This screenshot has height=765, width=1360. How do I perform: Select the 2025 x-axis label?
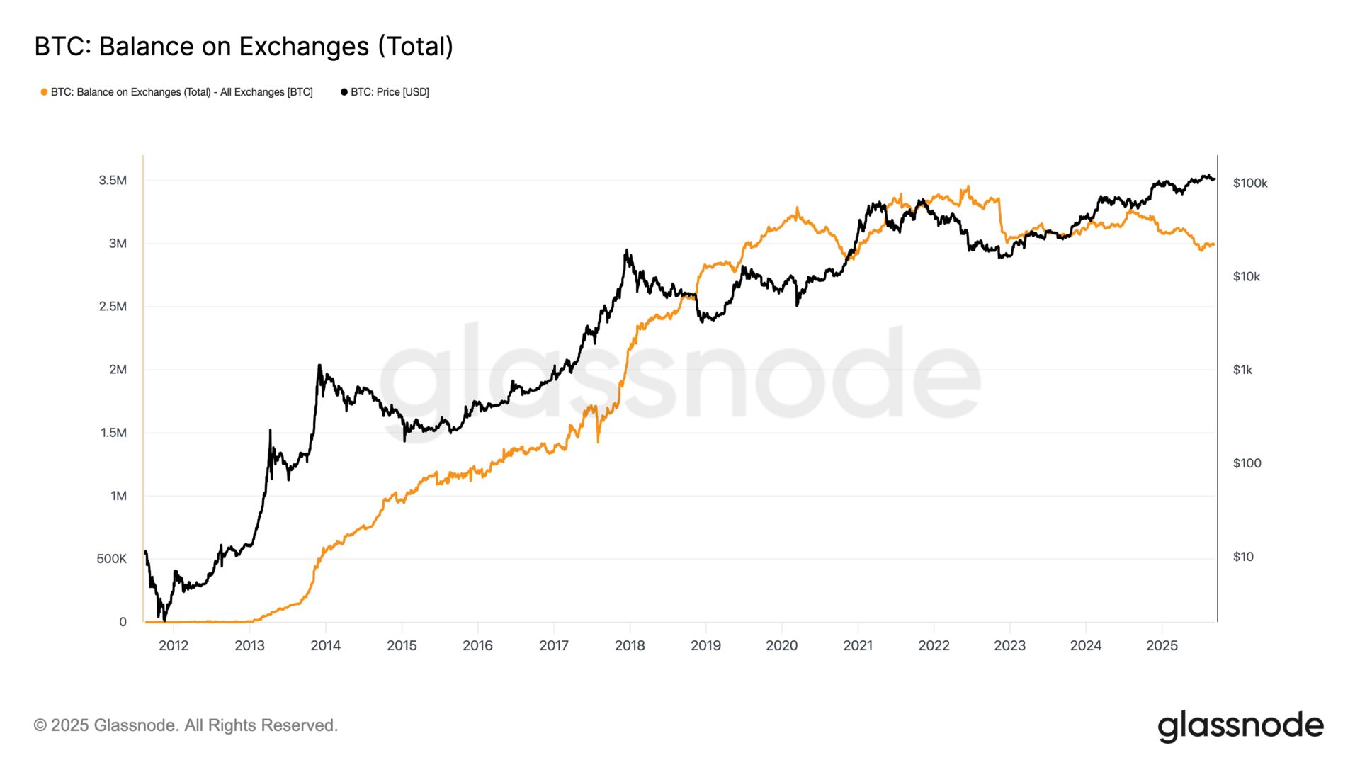pos(1162,645)
